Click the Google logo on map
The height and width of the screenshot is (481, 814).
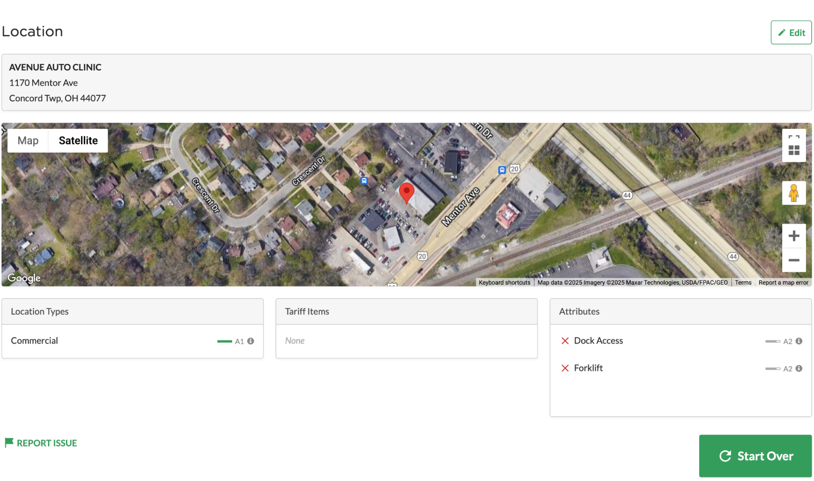[x=24, y=278]
